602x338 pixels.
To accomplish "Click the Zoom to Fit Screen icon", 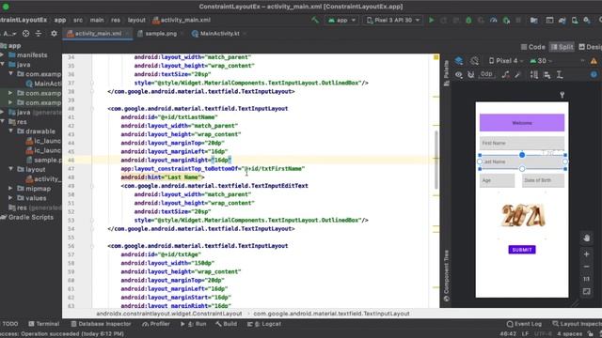I will pyautogui.click(x=586, y=292).
